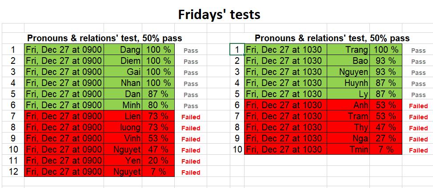
Task: Select the cell with name Diem
Action: click(123, 61)
